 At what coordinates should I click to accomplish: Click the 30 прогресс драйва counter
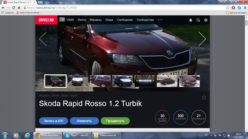[162, 117]
